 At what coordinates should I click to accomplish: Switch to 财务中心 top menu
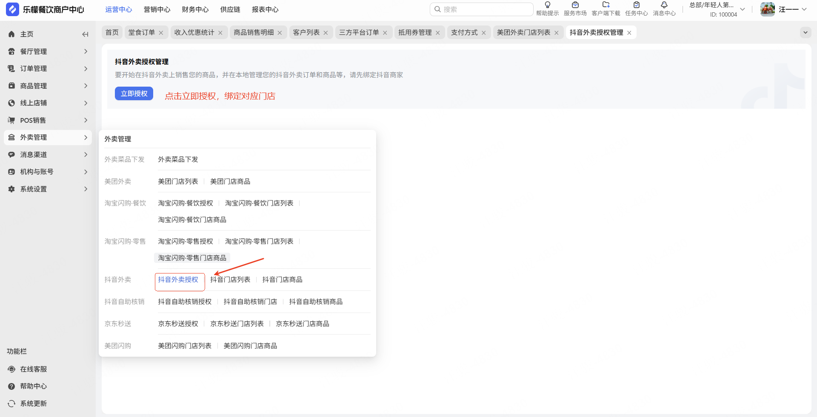[195, 9]
